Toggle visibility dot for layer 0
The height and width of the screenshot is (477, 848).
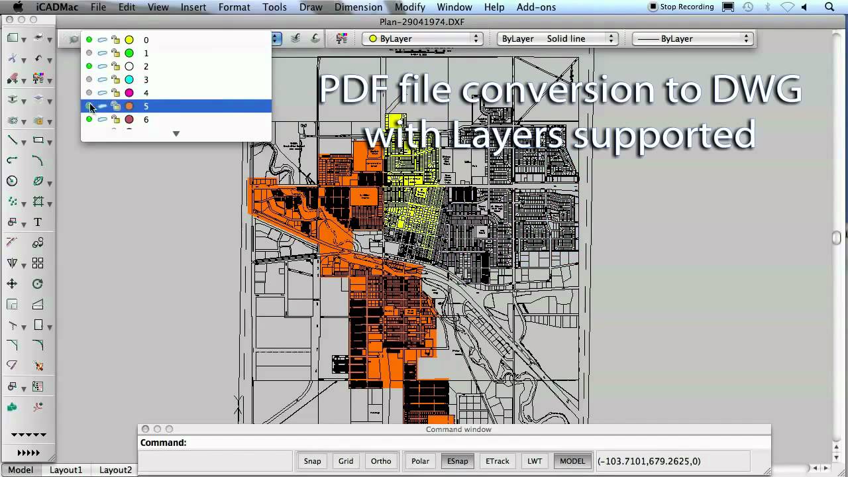[x=89, y=40]
